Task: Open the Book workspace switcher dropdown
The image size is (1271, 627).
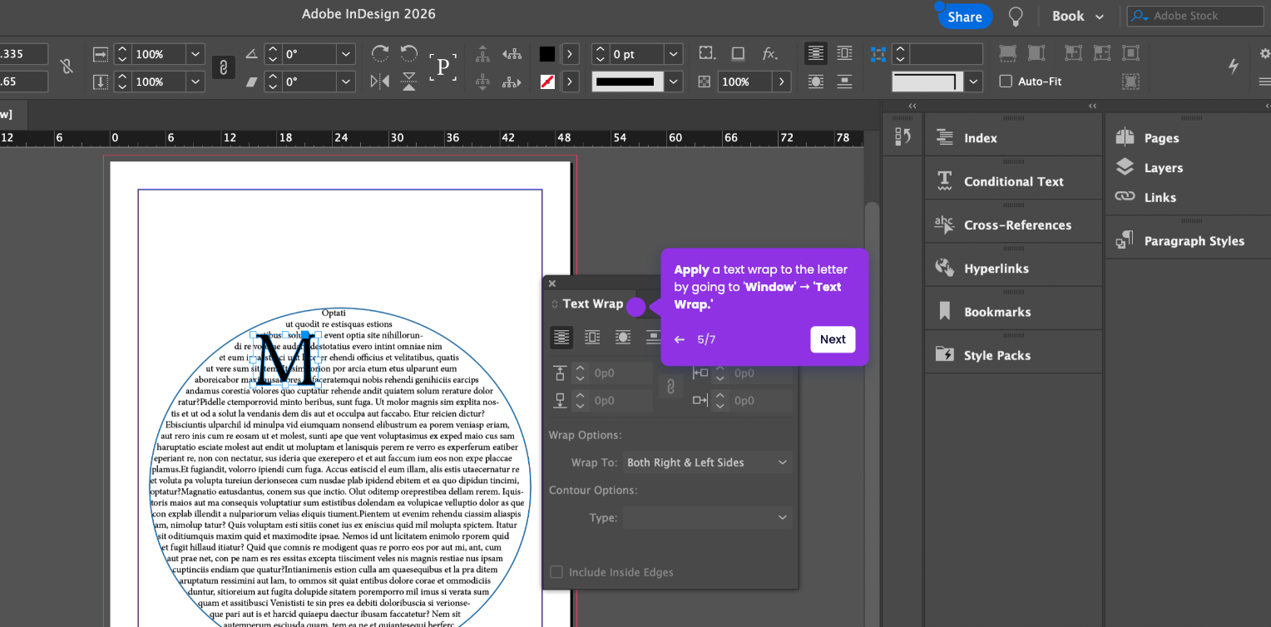Action: [x=1077, y=17]
